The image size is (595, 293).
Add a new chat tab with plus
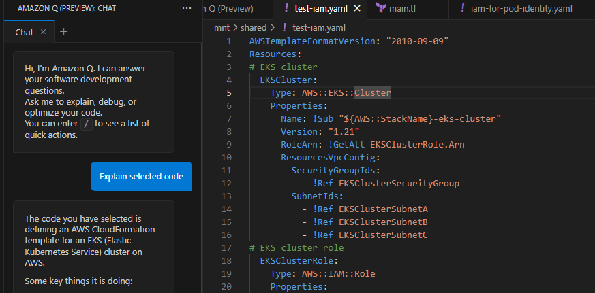coord(64,32)
